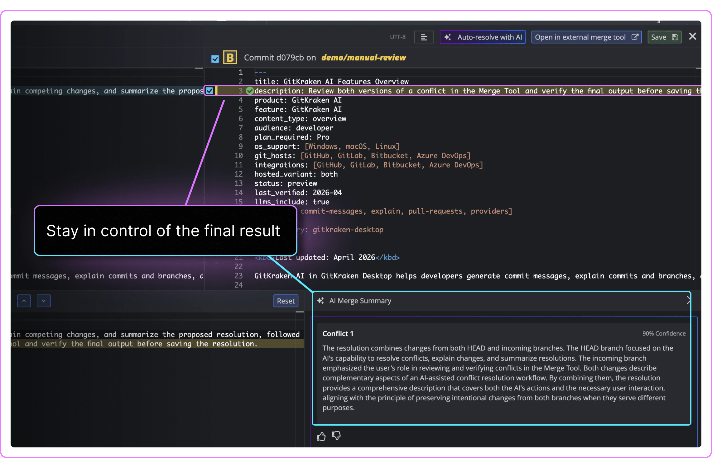Click Commit d079cb header text
Viewport: 712px width, 458px height.
click(280, 57)
